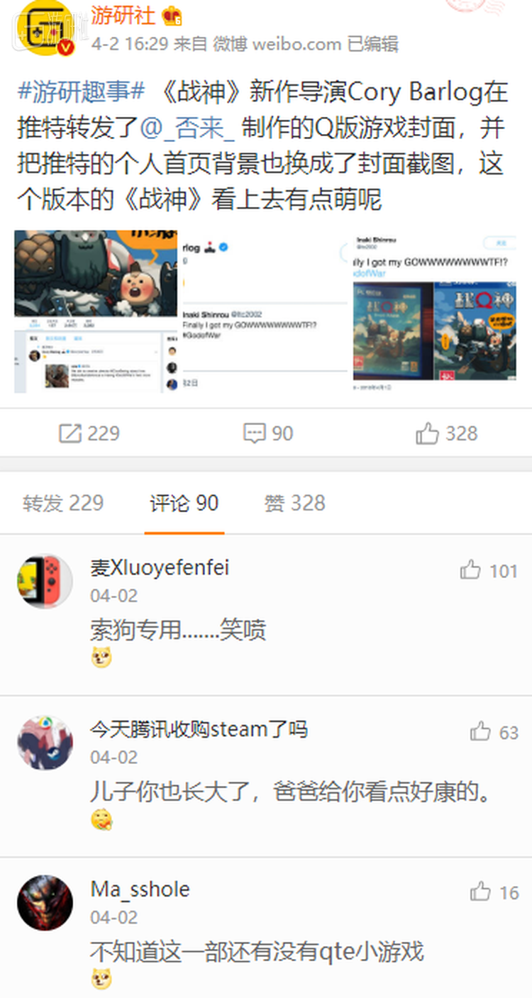Open the first cartoon cover thumbnail
The width and height of the screenshot is (532, 998).
point(96,311)
